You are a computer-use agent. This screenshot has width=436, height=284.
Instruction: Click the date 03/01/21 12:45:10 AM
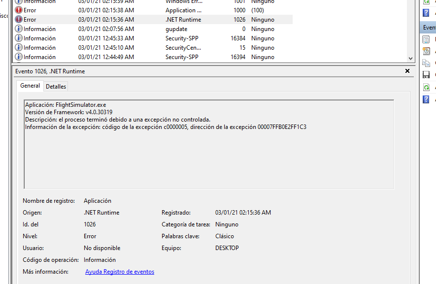[x=106, y=48]
